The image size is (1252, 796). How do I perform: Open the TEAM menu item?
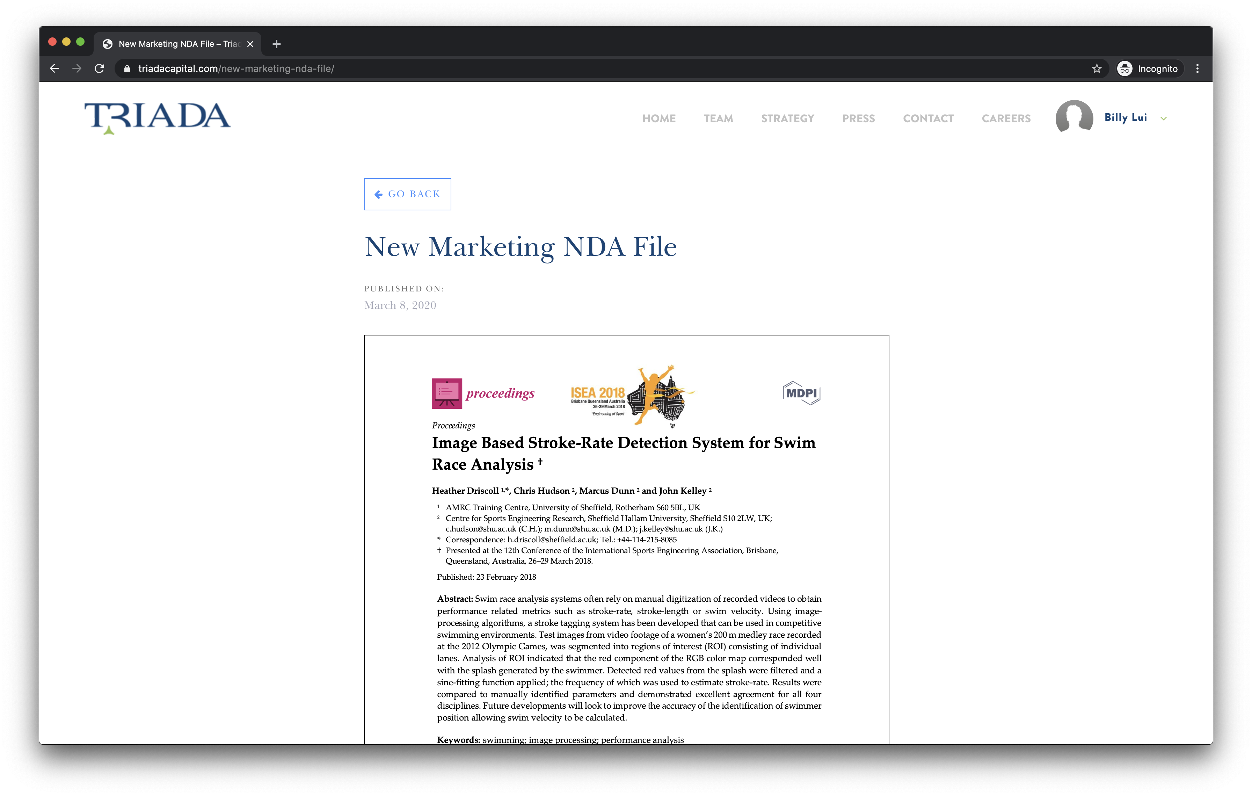tap(719, 118)
